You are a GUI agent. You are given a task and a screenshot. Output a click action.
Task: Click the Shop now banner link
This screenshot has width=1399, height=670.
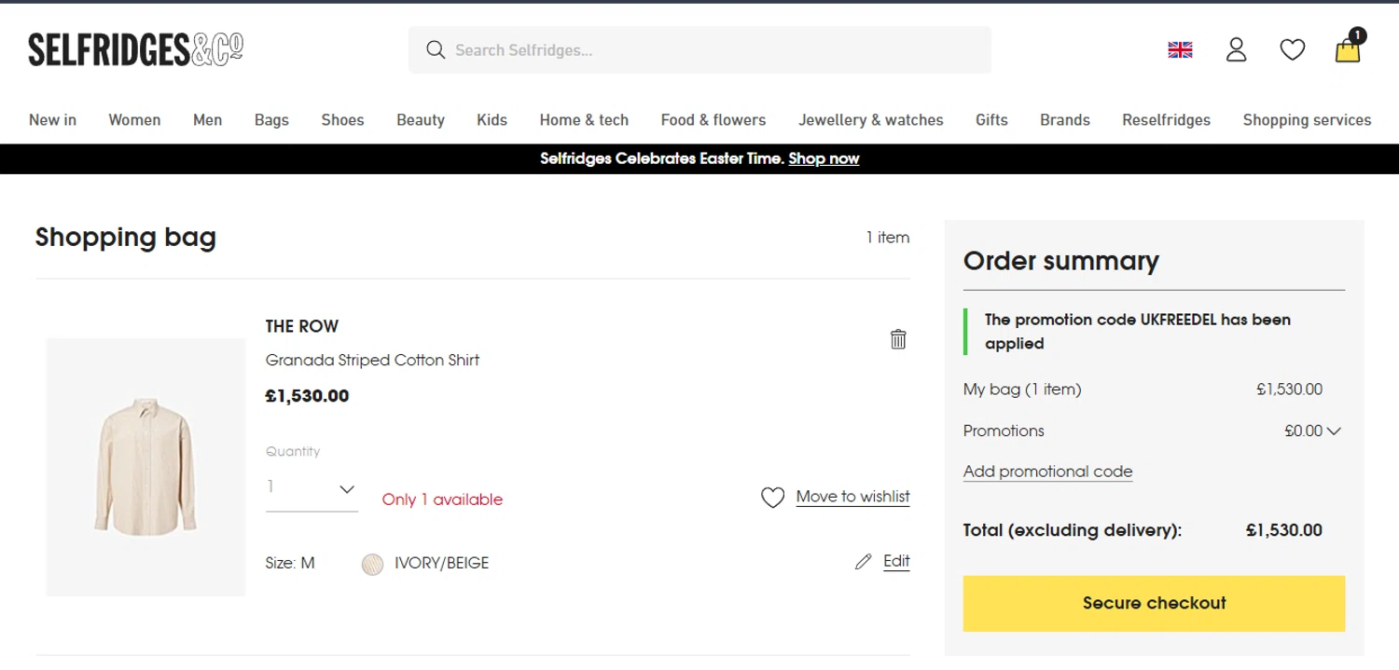tap(824, 159)
